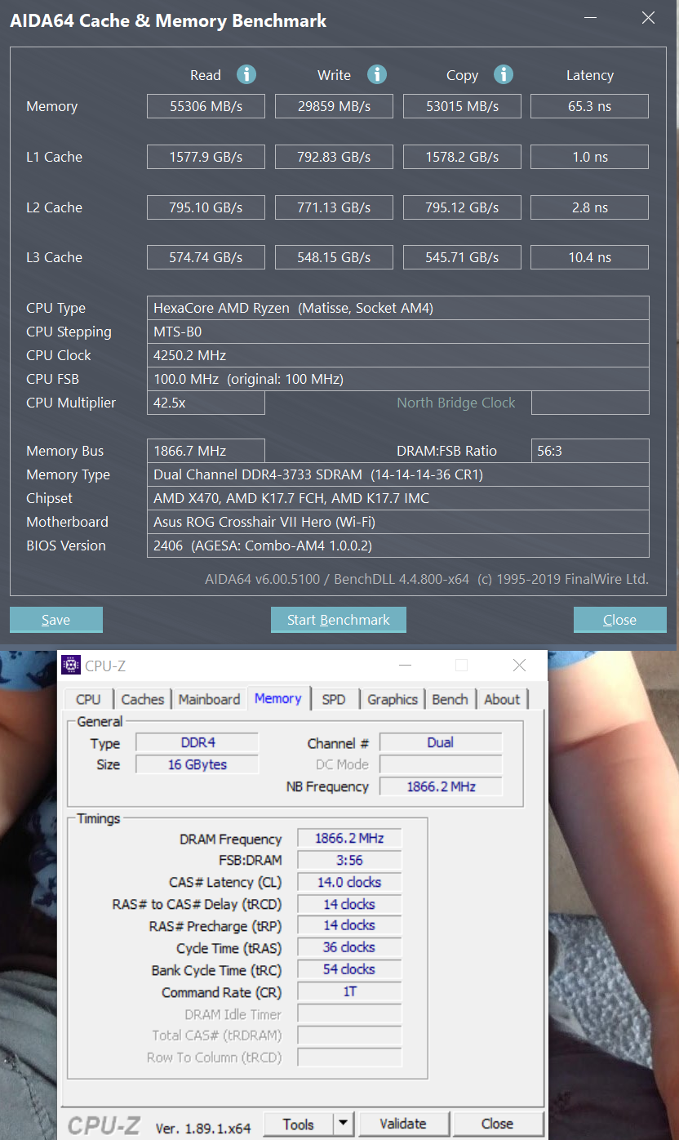Click the Chipset field AMD X470
This screenshot has width=679, height=1140.
(x=398, y=498)
